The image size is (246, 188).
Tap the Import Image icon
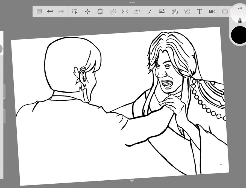(162, 11)
